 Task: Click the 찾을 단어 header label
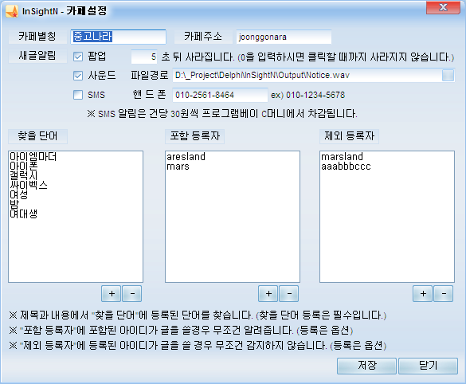[37, 136]
